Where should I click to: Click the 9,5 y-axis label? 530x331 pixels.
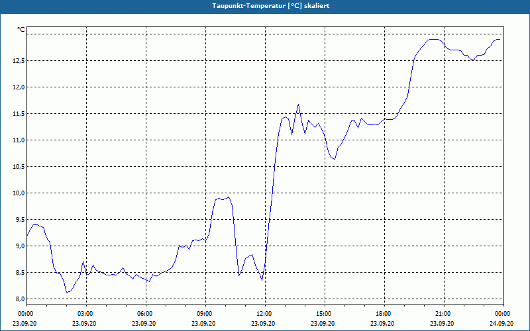coord(21,220)
